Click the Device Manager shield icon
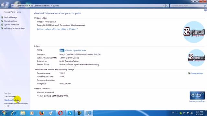The width and height of the screenshot is (207, 116). click(2, 17)
